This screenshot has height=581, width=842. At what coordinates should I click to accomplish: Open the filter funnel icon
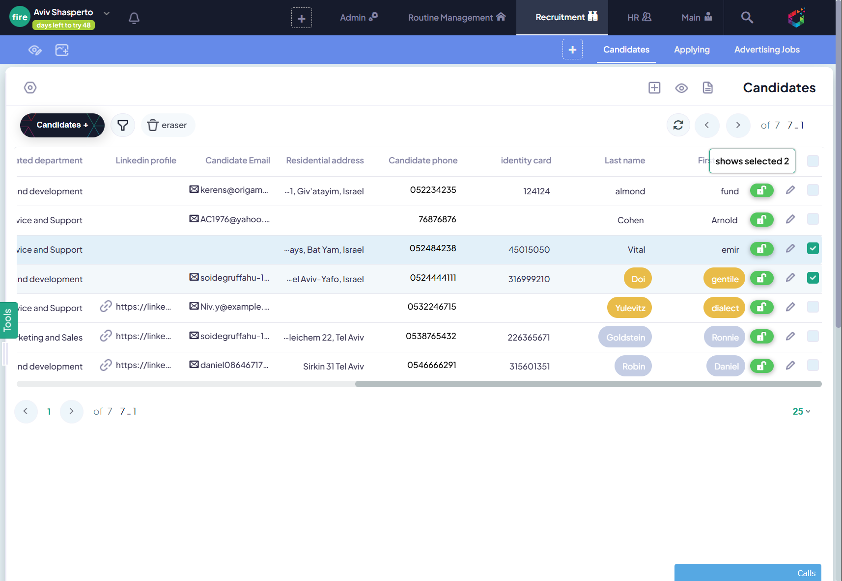[x=123, y=125]
